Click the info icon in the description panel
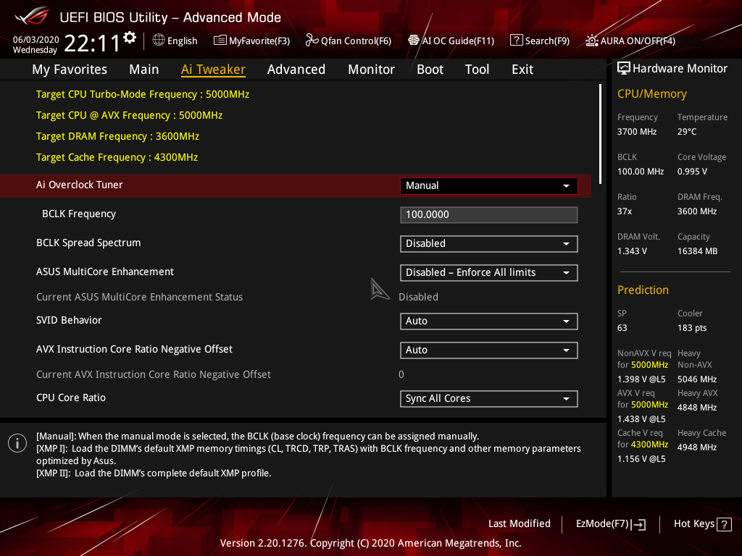742x556 pixels. click(x=17, y=442)
